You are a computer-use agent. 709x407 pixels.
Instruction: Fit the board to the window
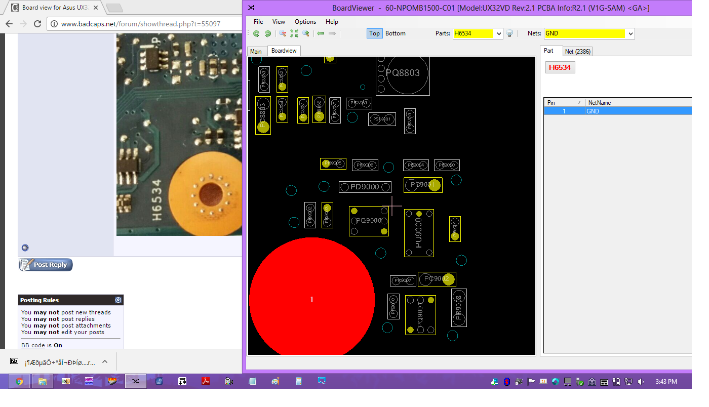pyautogui.click(x=294, y=33)
